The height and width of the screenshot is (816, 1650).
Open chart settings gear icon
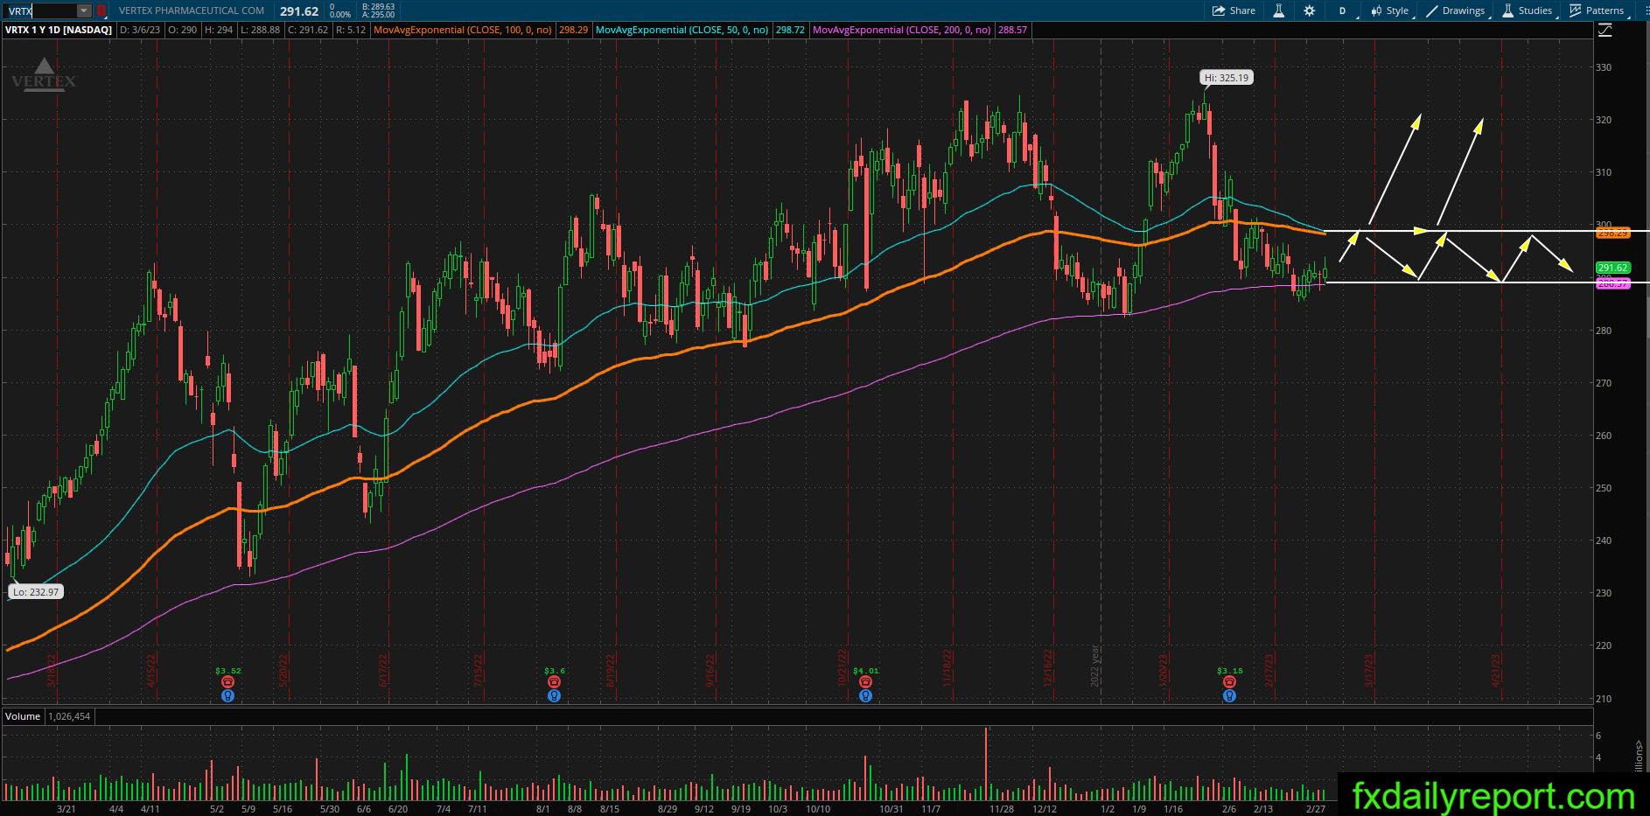click(1309, 10)
